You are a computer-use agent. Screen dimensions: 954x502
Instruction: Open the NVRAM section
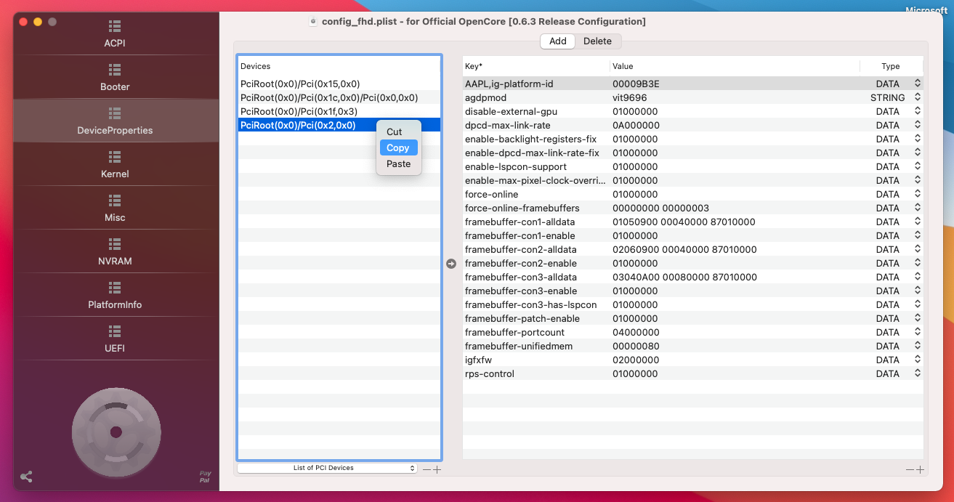[x=115, y=252]
